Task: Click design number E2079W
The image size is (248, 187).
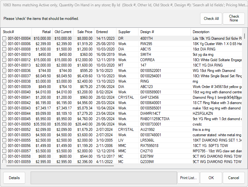Action: (x=147, y=156)
